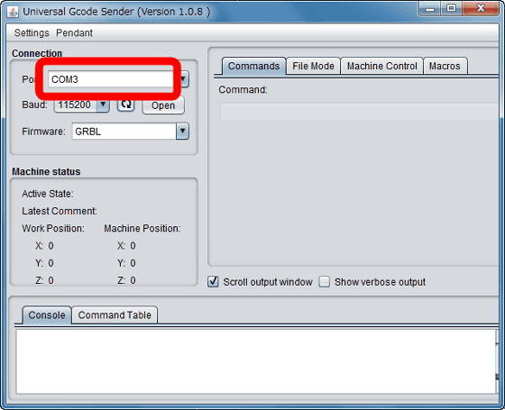The height and width of the screenshot is (410, 505).
Task: Click the Work Position label
Action: [53, 229]
